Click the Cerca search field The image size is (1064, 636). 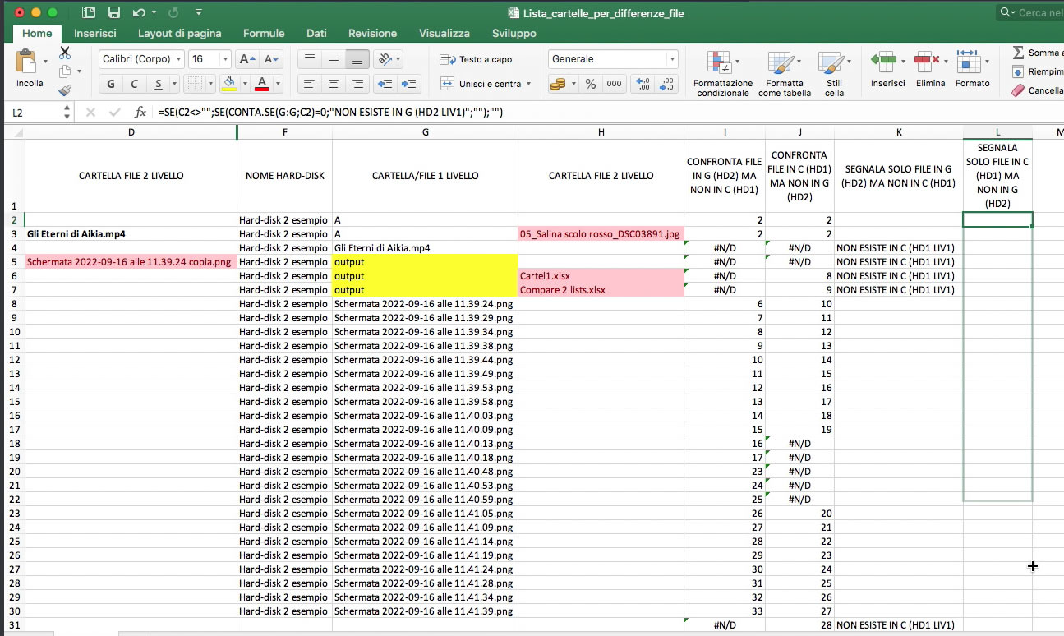pos(1032,12)
